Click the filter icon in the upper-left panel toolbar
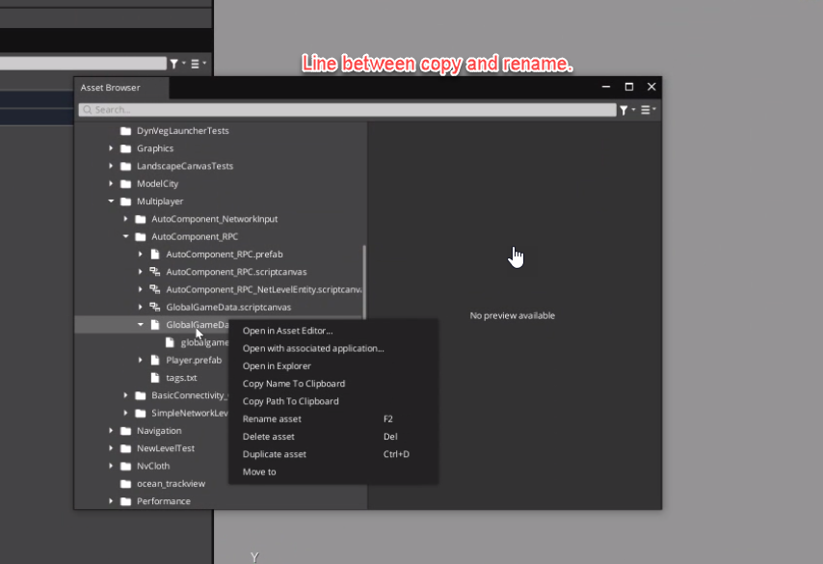Image resolution: width=823 pixels, height=564 pixels. [x=173, y=63]
